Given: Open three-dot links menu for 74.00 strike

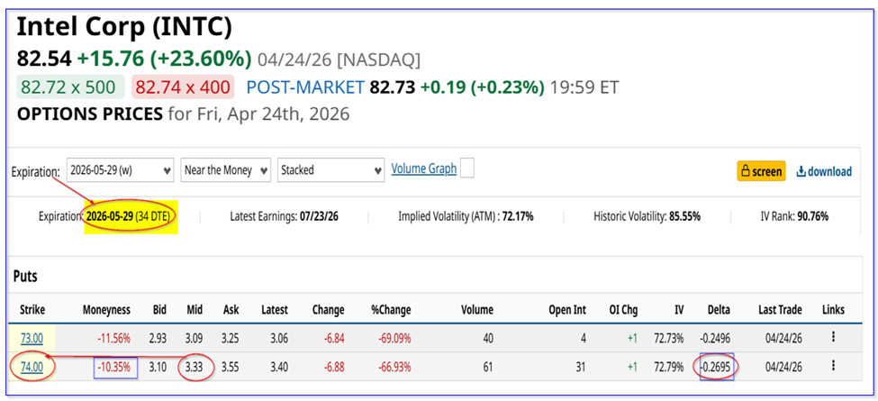Looking at the screenshot, I should [x=833, y=366].
